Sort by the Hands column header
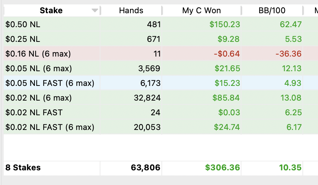 pyautogui.click(x=131, y=11)
